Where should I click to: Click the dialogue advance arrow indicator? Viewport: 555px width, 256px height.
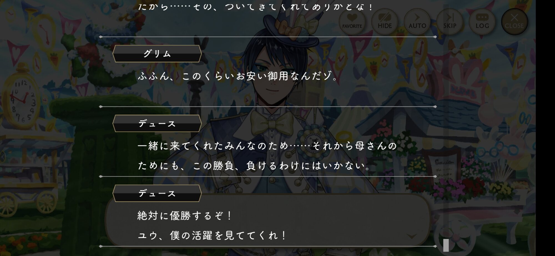412,236
